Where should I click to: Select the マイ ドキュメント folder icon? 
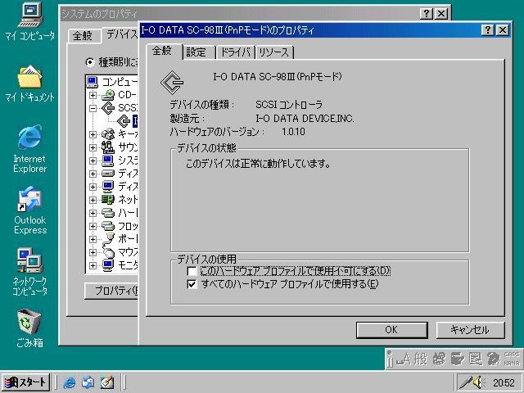30,84
